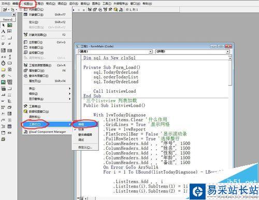Toggle the 窗体编辑器 toolbar option
The width and height of the screenshot is (259, 200).
[x=85, y=135]
